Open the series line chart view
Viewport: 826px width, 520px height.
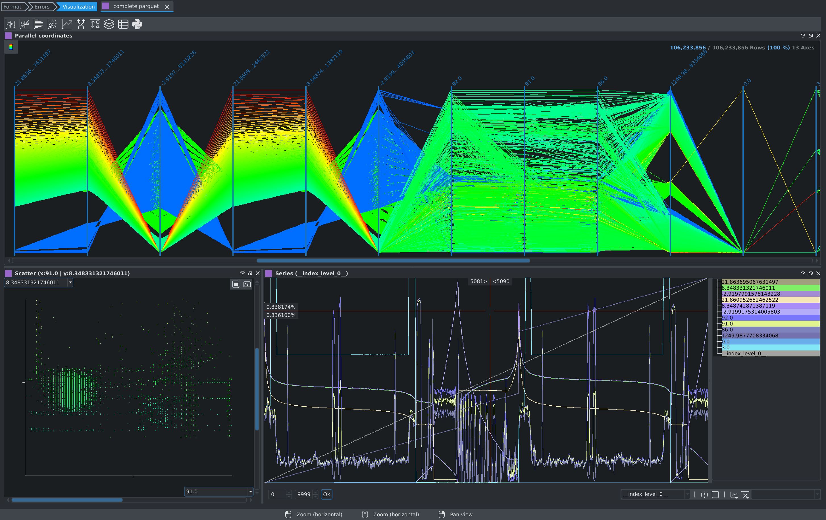tap(67, 24)
